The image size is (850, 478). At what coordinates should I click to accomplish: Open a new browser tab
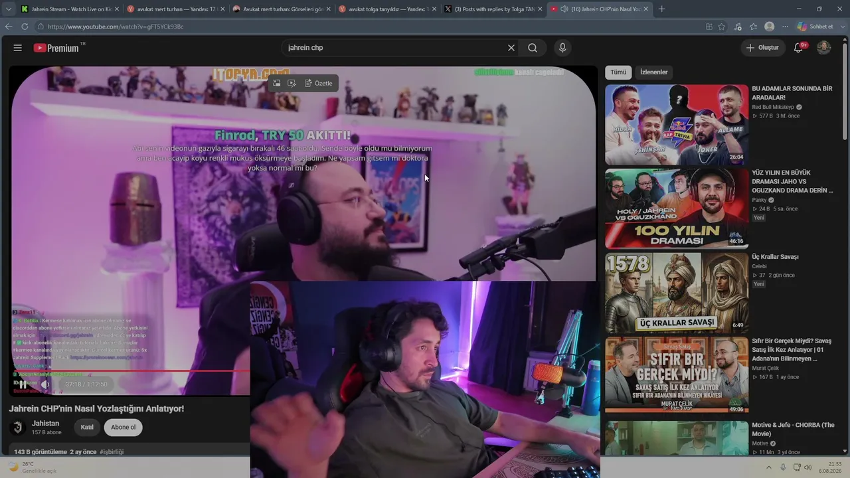coord(661,9)
